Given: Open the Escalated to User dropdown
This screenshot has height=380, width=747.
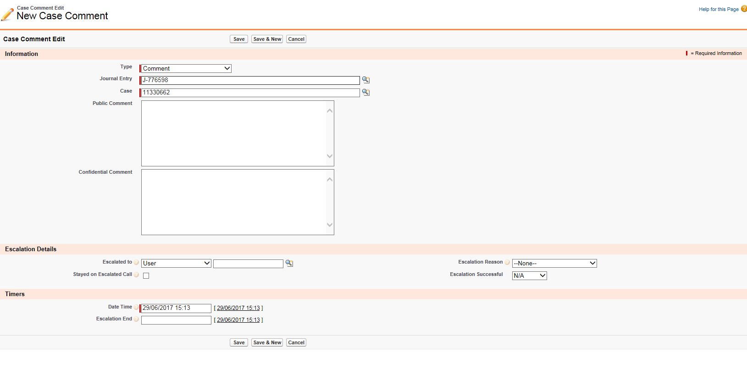Looking at the screenshot, I should tap(176, 264).
